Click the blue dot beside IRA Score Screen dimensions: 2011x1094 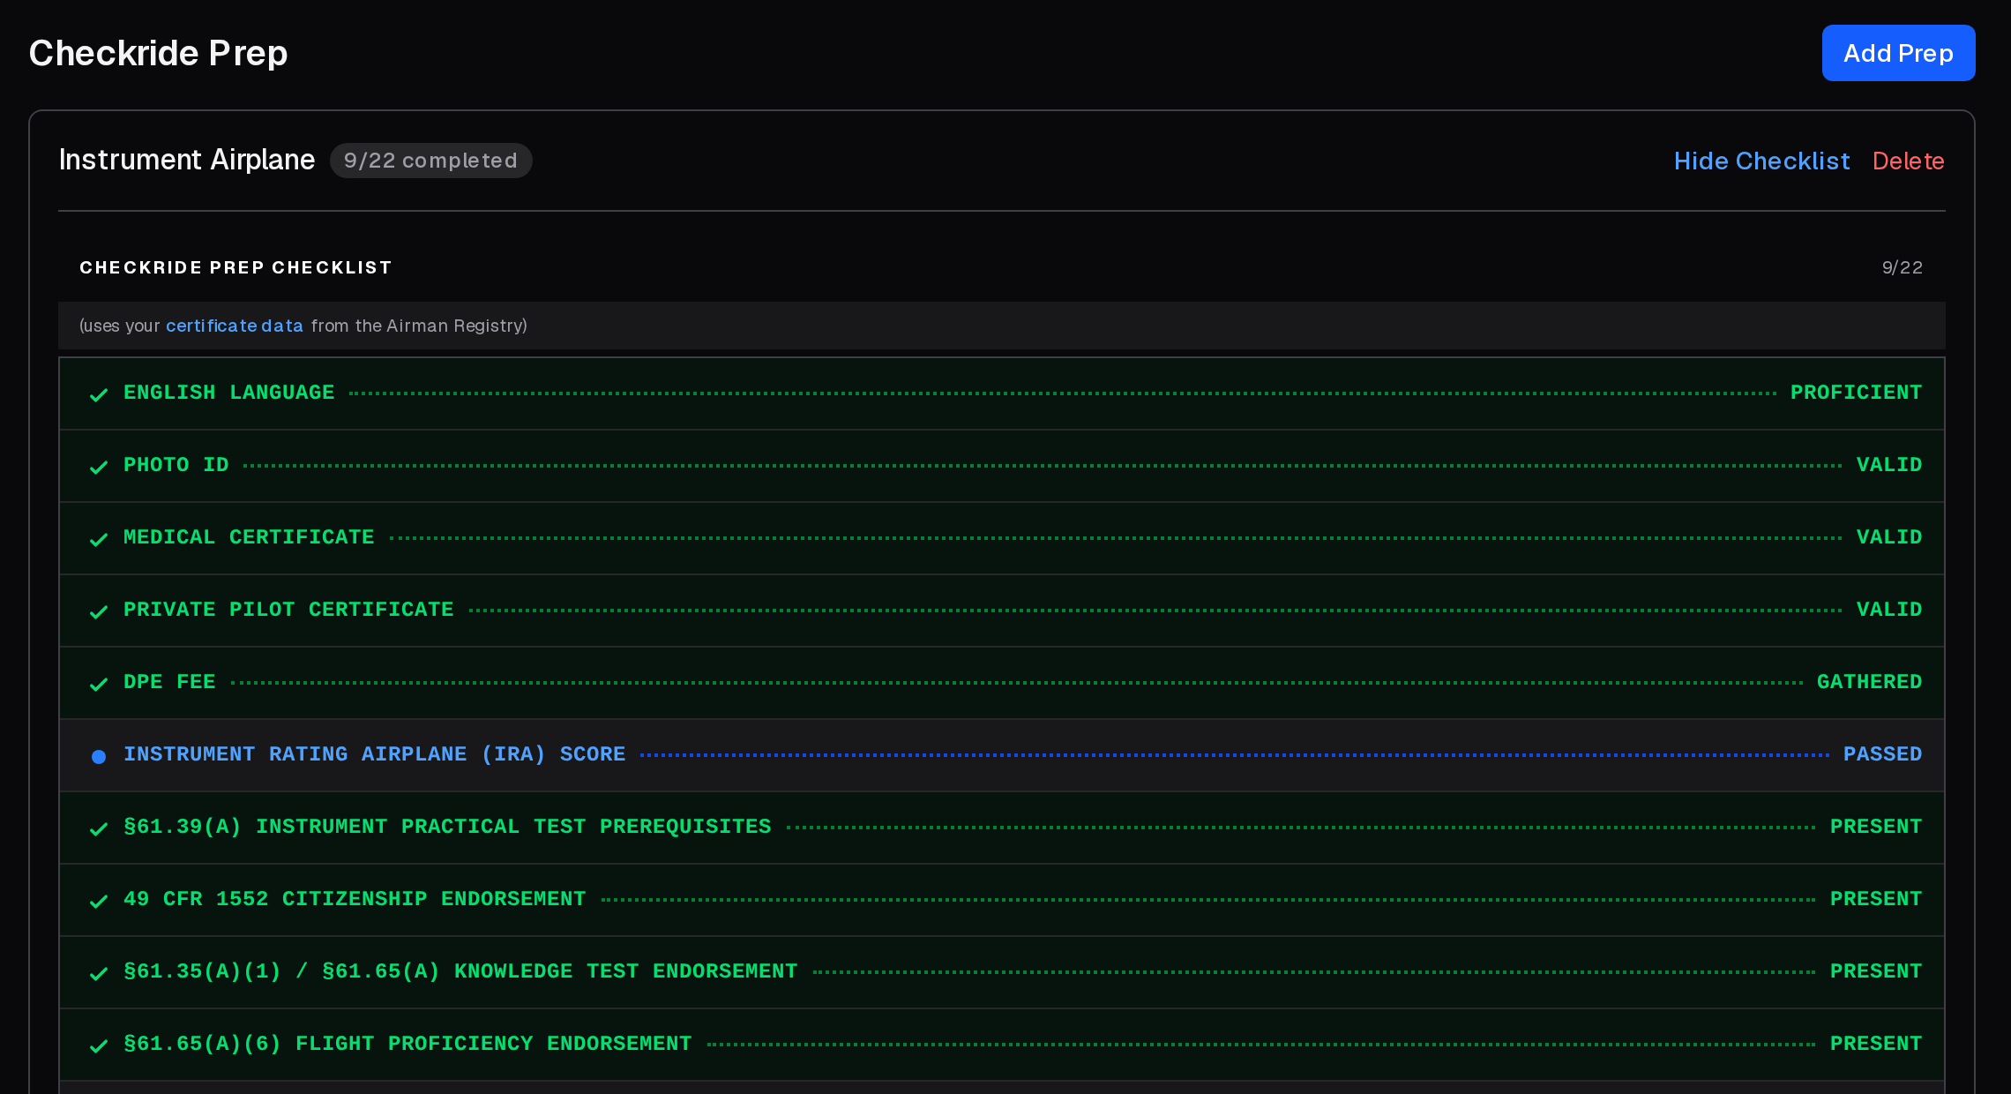coord(99,756)
